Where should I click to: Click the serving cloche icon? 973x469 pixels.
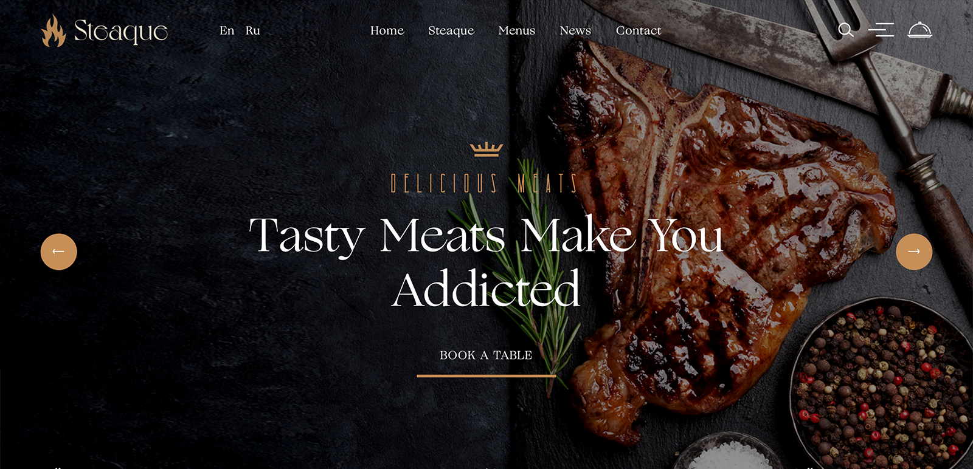919,30
